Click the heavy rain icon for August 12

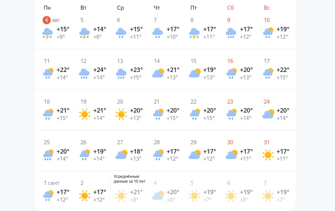84,73
